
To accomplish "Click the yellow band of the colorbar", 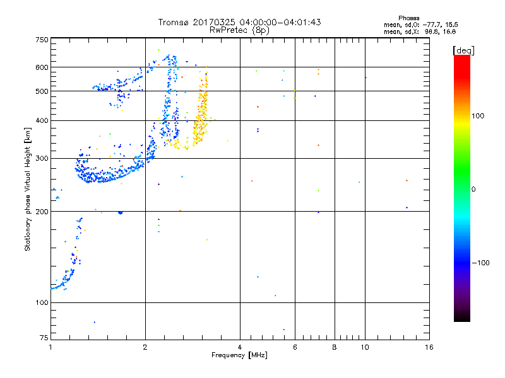I will [x=461, y=123].
